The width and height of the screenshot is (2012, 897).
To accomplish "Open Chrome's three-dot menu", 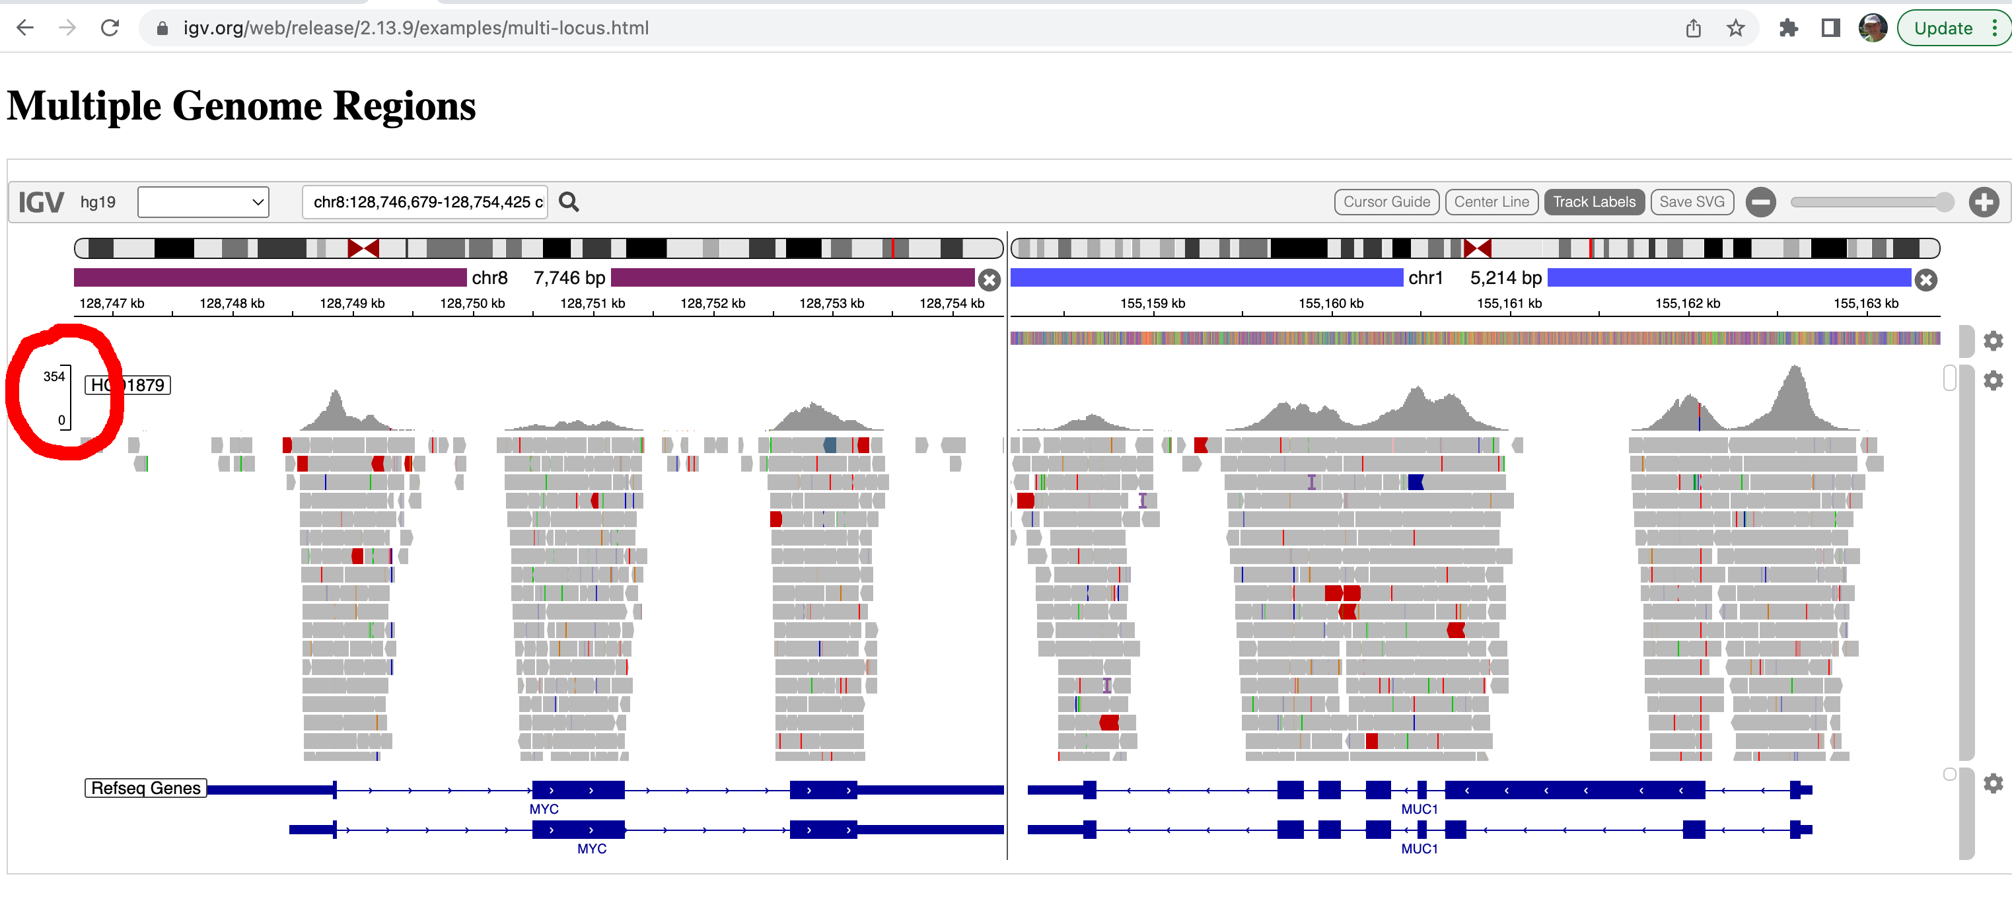I will (1996, 28).
